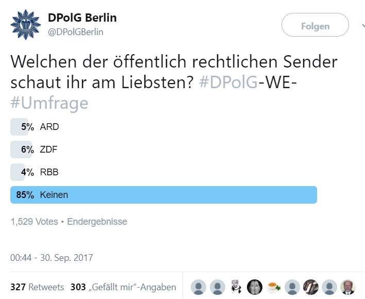
Task: View the 303 "Gefällt mir"-Angaben list
Action: click(x=123, y=287)
